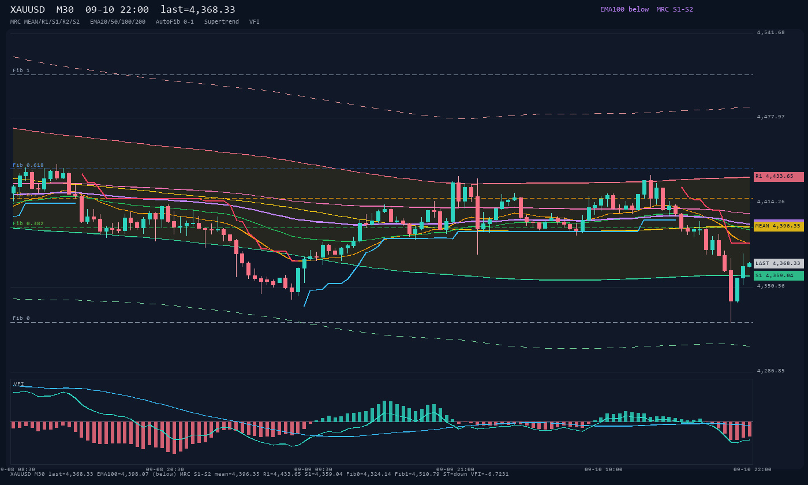The height and width of the screenshot is (485, 808).
Task: Click the 09-10 22:00 time axis label
Action: (x=753, y=469)
